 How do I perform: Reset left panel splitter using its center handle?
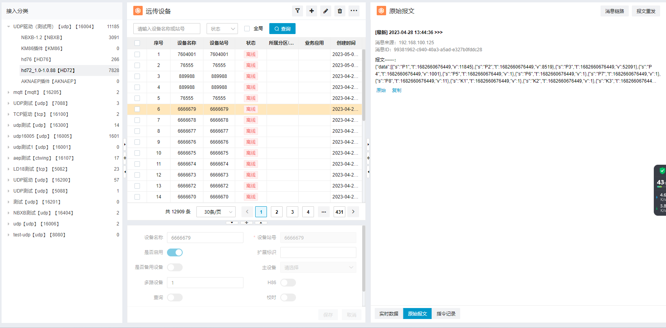[125, 158]
